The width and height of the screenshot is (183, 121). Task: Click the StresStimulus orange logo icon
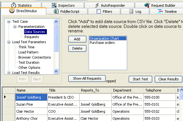12,11
